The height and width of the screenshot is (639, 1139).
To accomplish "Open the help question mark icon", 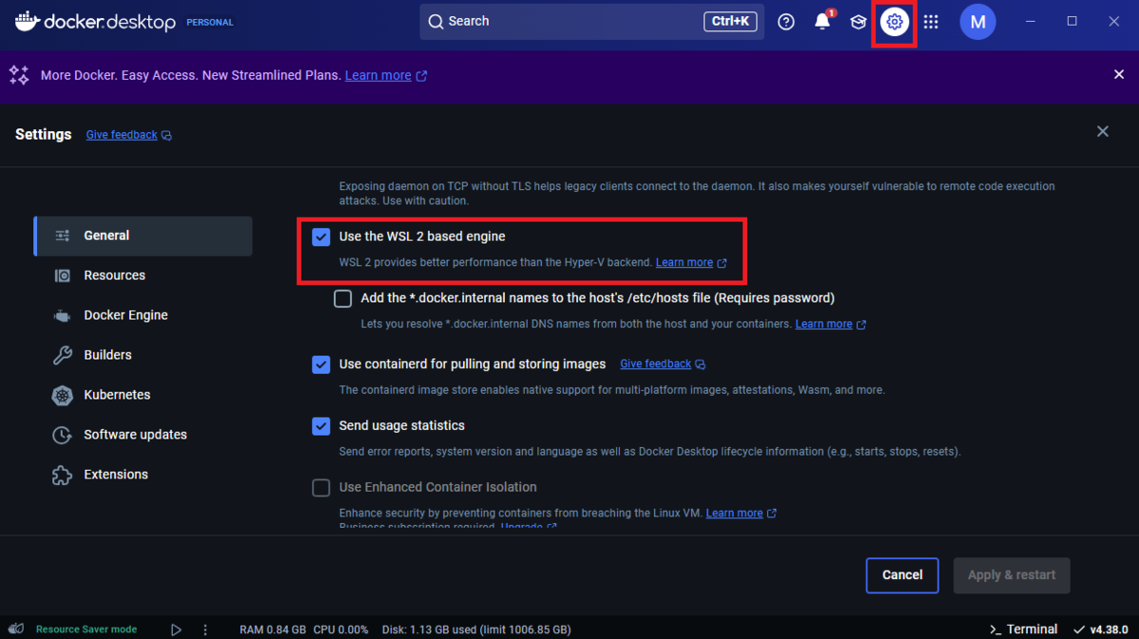I will (x=786, y=22).
